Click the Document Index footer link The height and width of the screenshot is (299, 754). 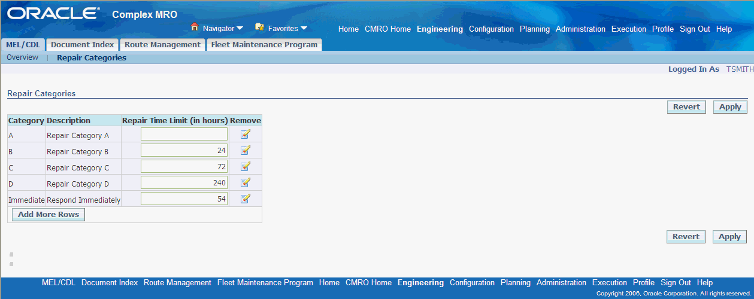point(110,283)
